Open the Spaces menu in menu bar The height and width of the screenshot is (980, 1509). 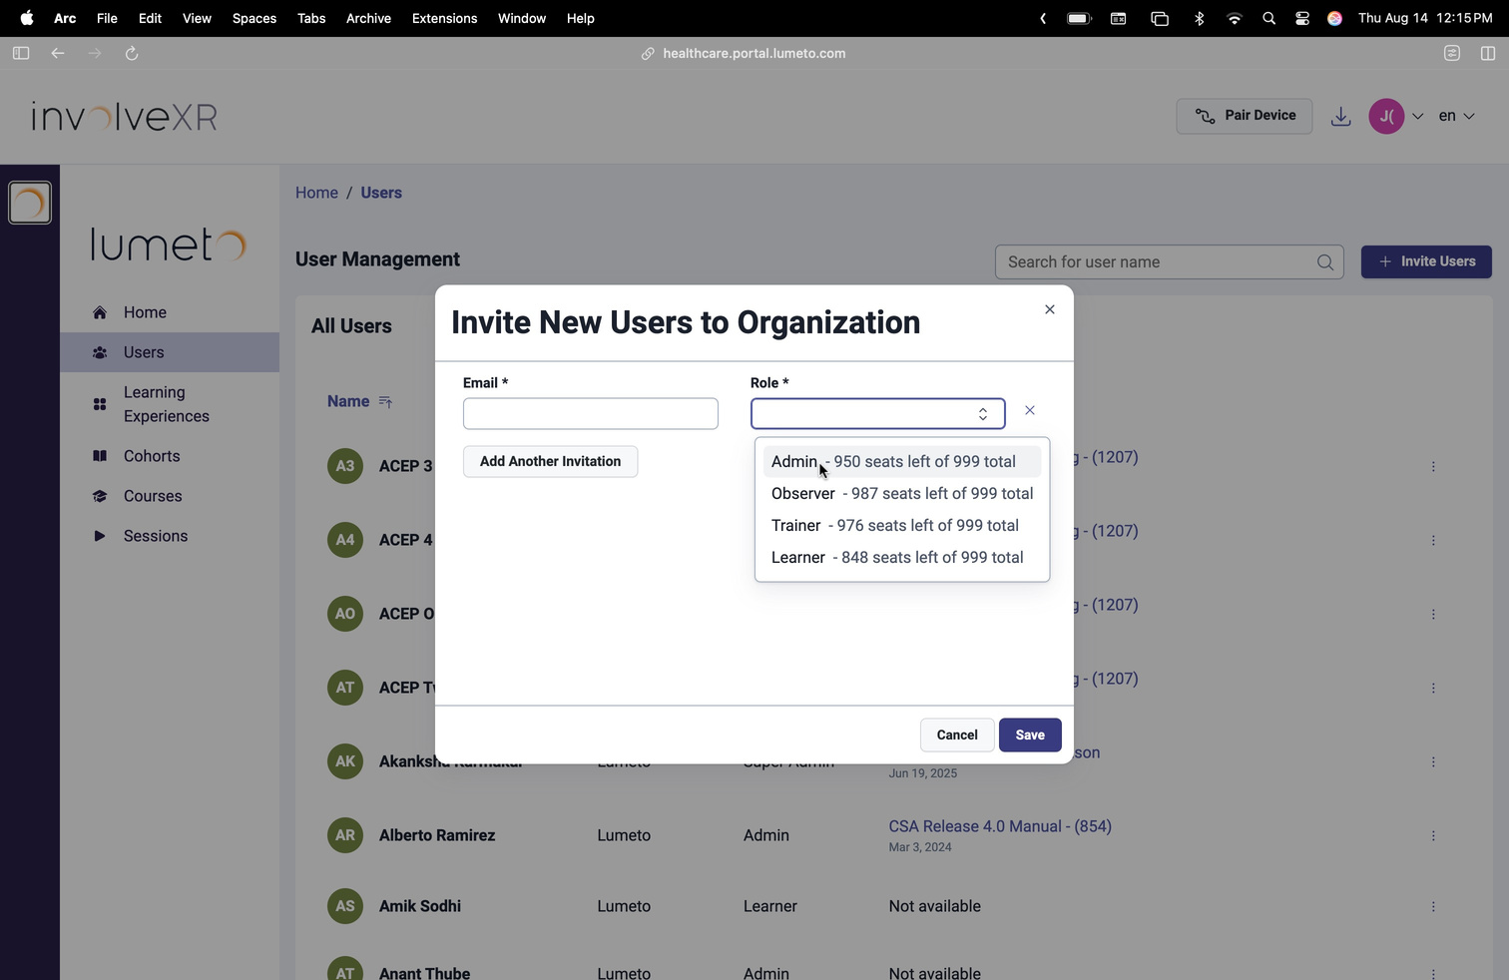[254, 18]
